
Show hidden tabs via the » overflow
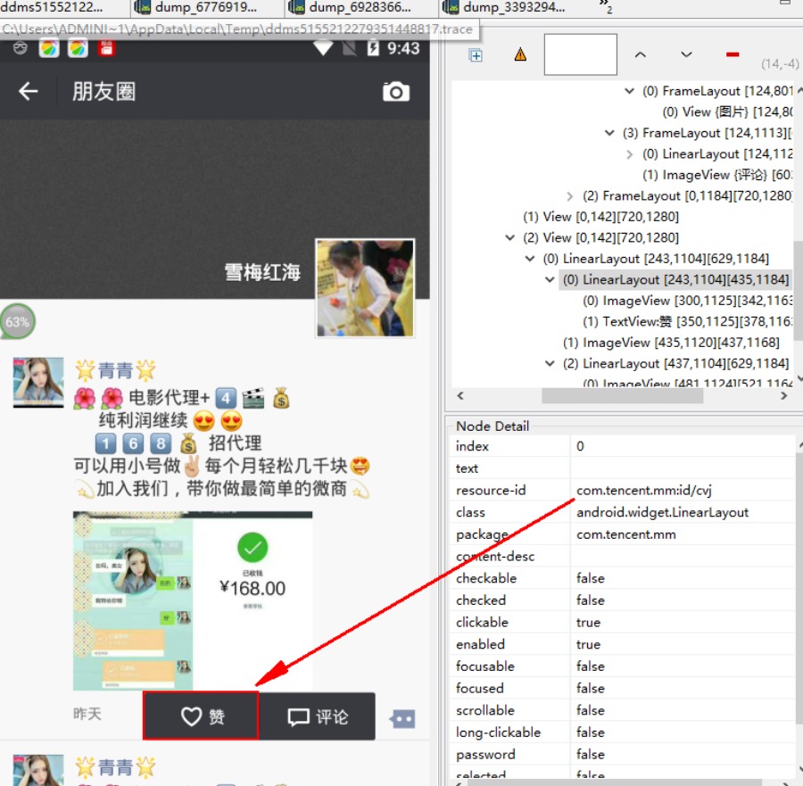605,6
